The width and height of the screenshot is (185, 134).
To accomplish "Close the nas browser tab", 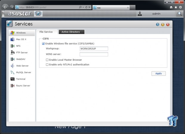I will [128, 7].
